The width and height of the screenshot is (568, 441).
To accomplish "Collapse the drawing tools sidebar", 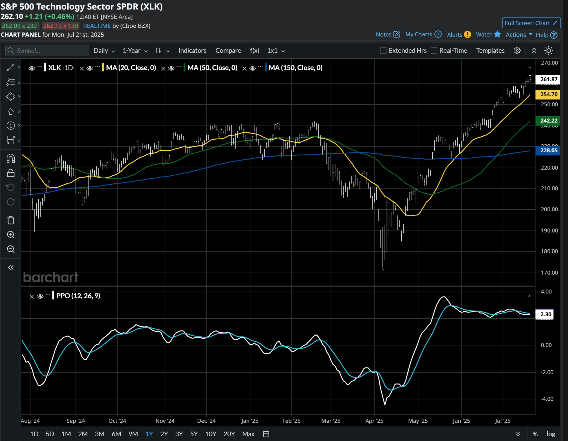I will [x=11, y=267].
